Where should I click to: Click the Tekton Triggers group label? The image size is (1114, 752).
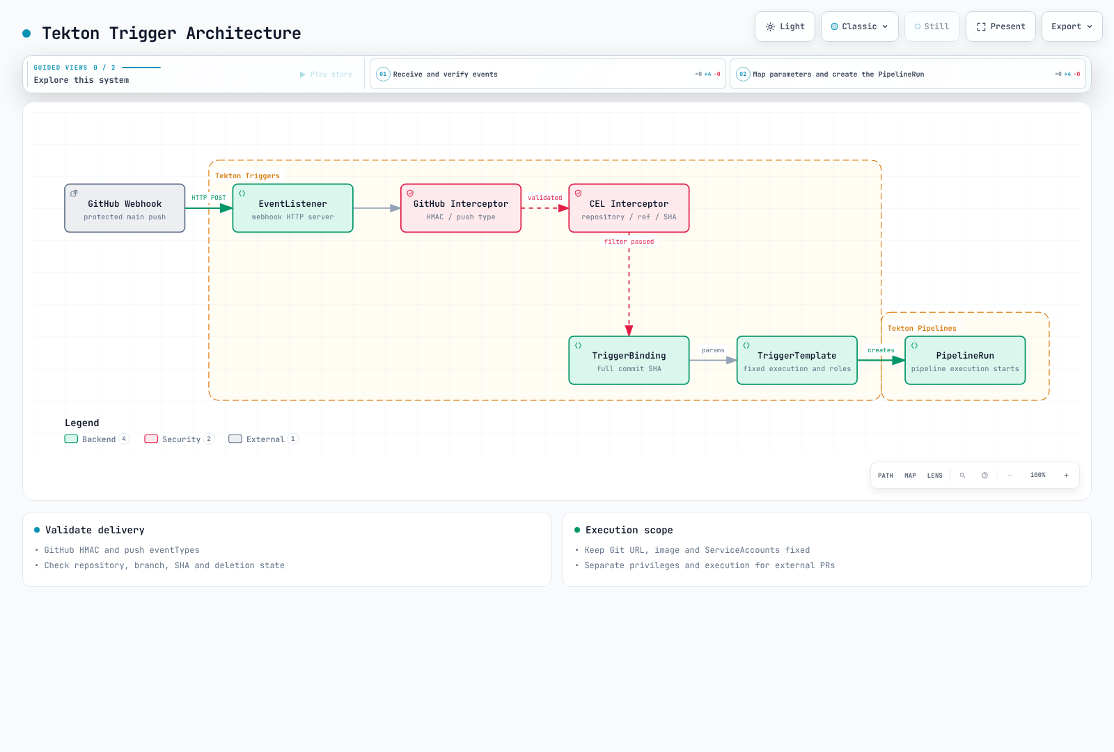click(247, 176)
